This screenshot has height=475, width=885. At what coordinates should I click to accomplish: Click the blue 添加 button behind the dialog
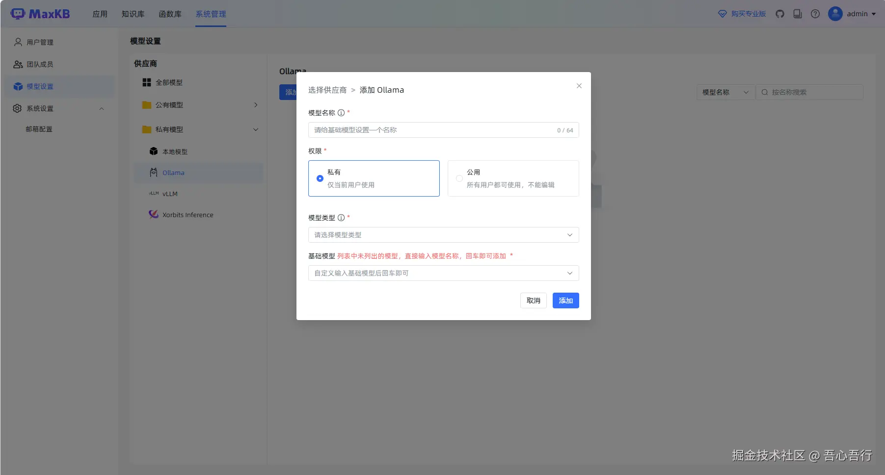pyautogui.click(x=289, y=92)
